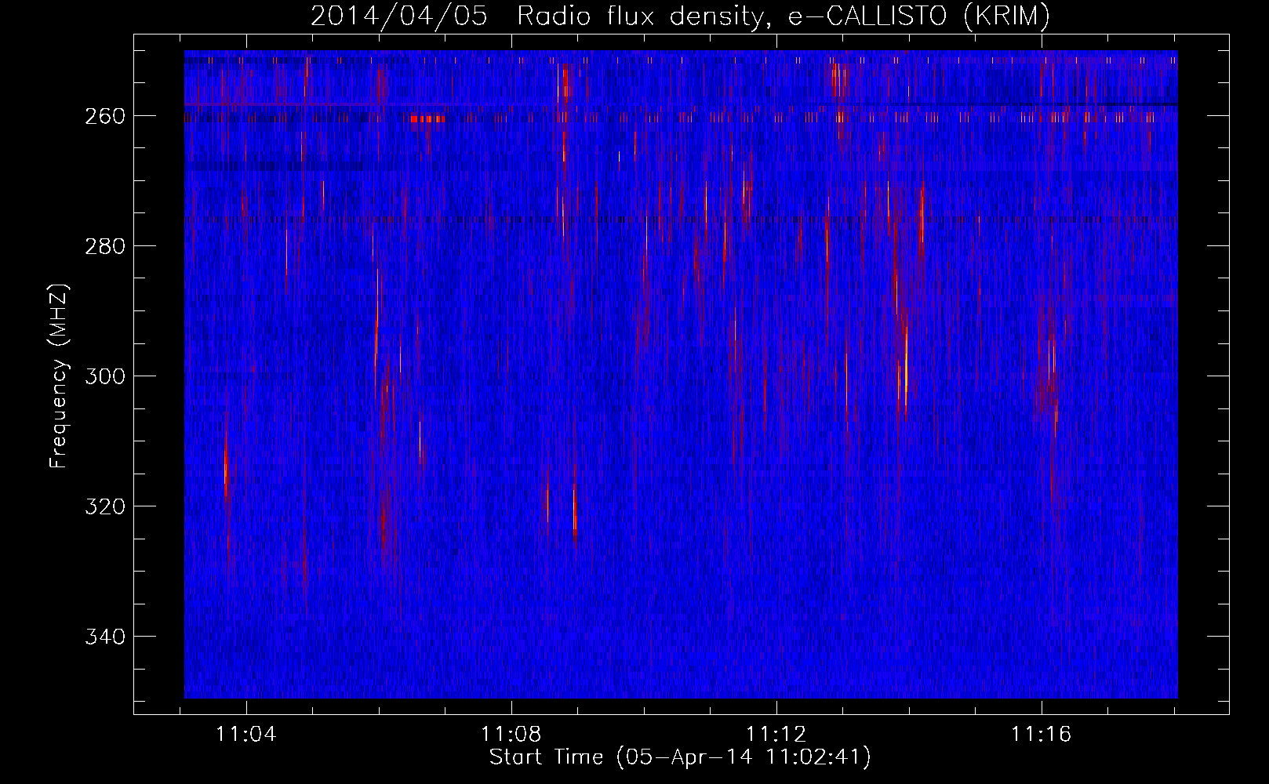Click the 11:16 time tick label
The image size is (1269, 784).
pos(1042,735)
